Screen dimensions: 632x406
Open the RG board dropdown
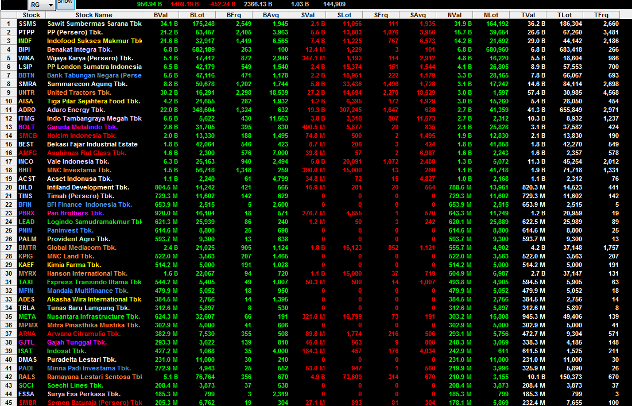41,5
